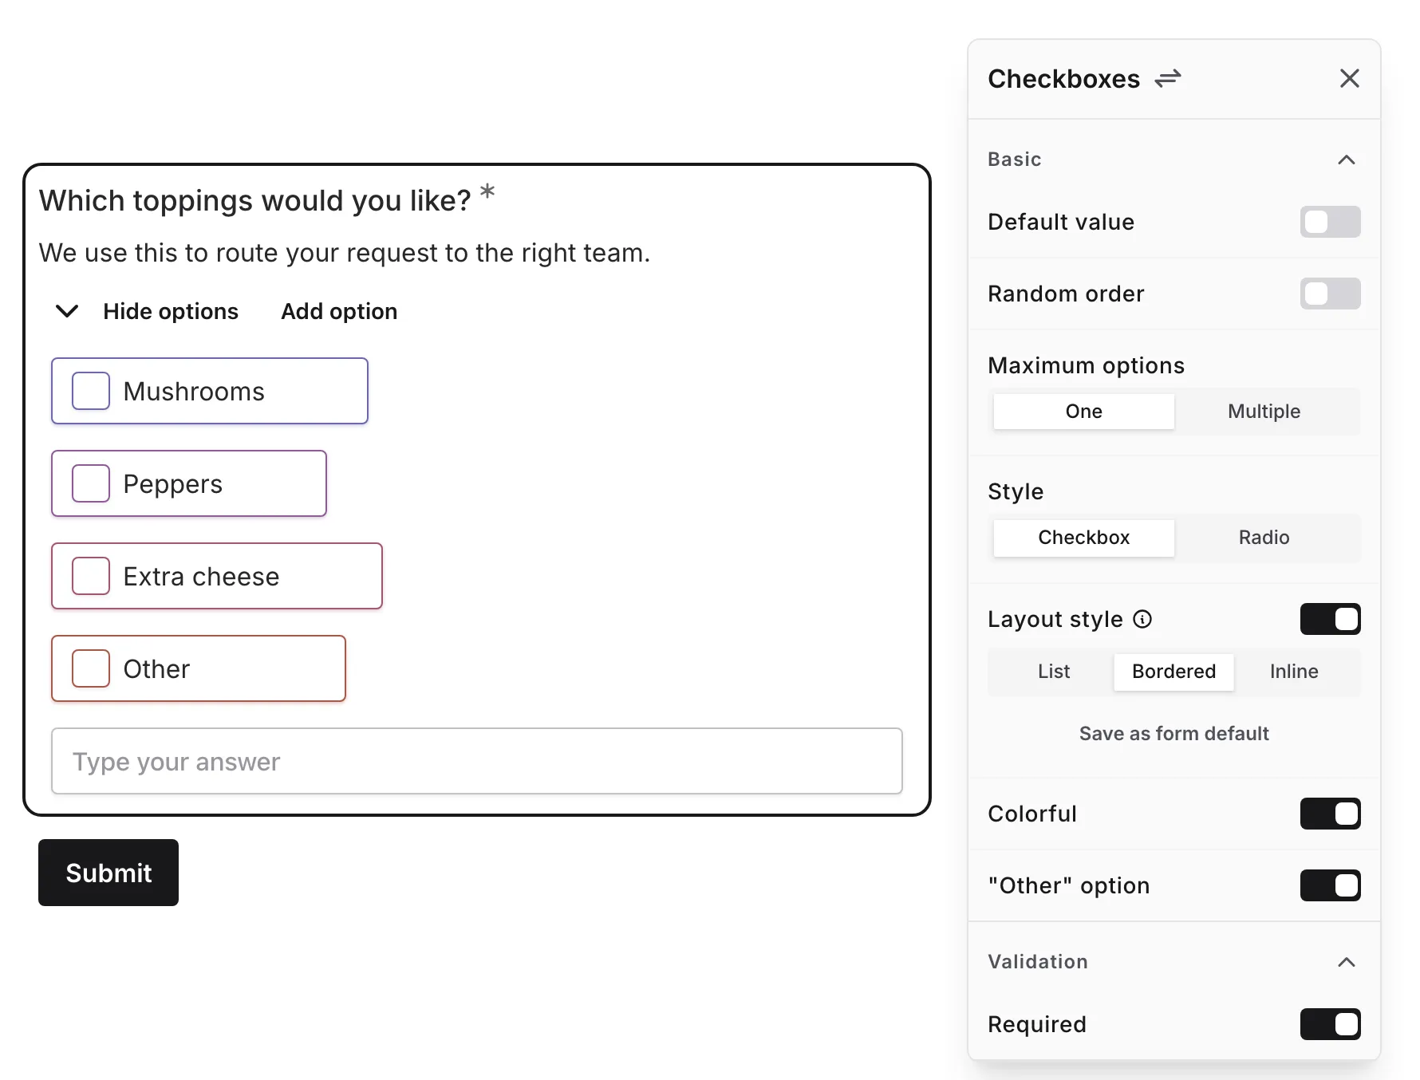Click Add option
1420x1080 pixels.
click(339, 311)
